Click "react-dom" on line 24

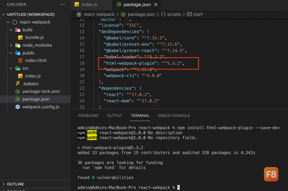[x=118, y=101]
